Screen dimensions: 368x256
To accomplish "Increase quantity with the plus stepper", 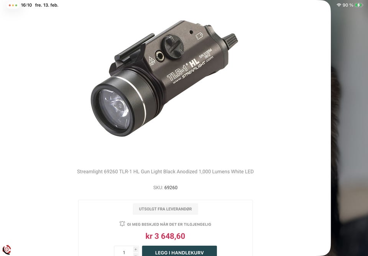I will coord(136,249).
